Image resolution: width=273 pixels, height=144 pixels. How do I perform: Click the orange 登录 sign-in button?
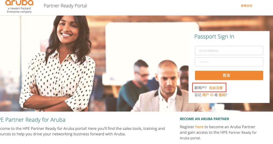(229, 75)
